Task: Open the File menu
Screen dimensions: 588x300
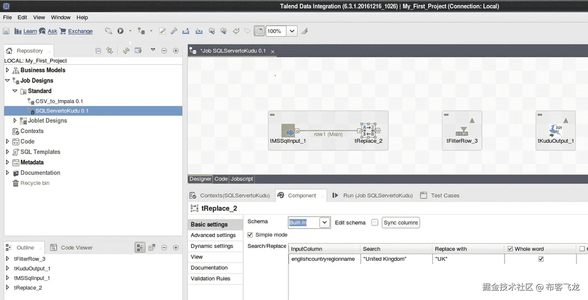Action: coord(7,17)
